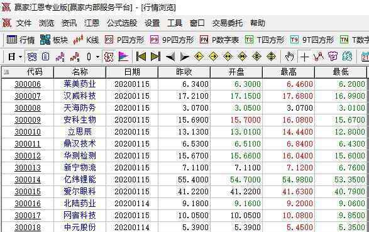
Task: Open stock code link 300006
Action: (28, 84)
